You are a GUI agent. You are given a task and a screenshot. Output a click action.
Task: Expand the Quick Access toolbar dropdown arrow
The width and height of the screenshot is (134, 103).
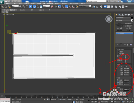click(x=21, y=1)
